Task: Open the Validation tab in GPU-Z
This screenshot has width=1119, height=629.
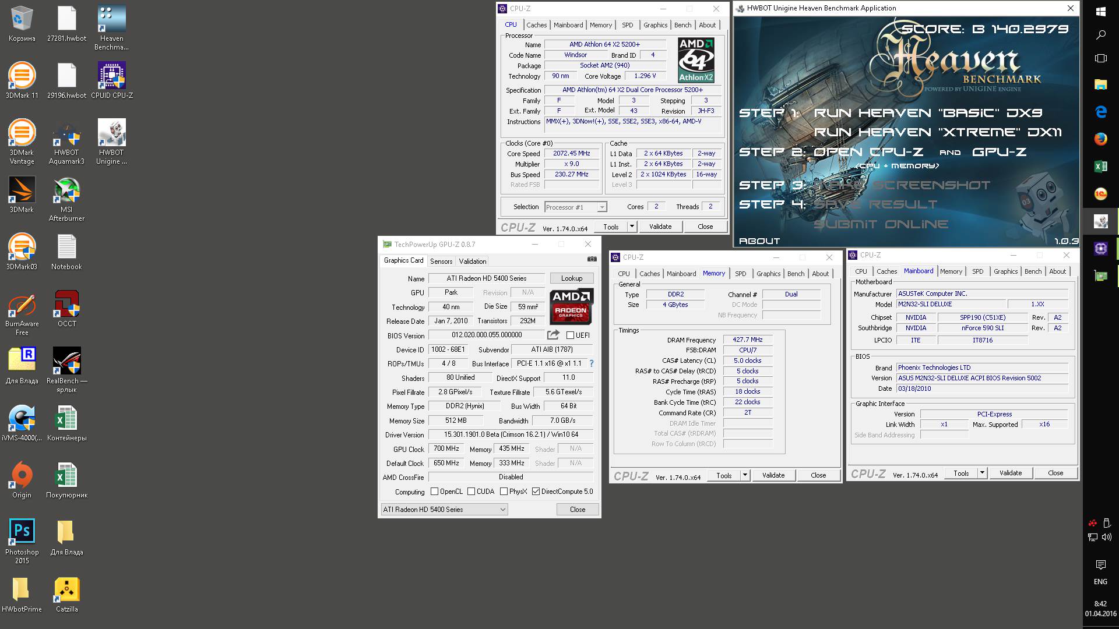Action: pyautogui.click(x=472, y=262)
